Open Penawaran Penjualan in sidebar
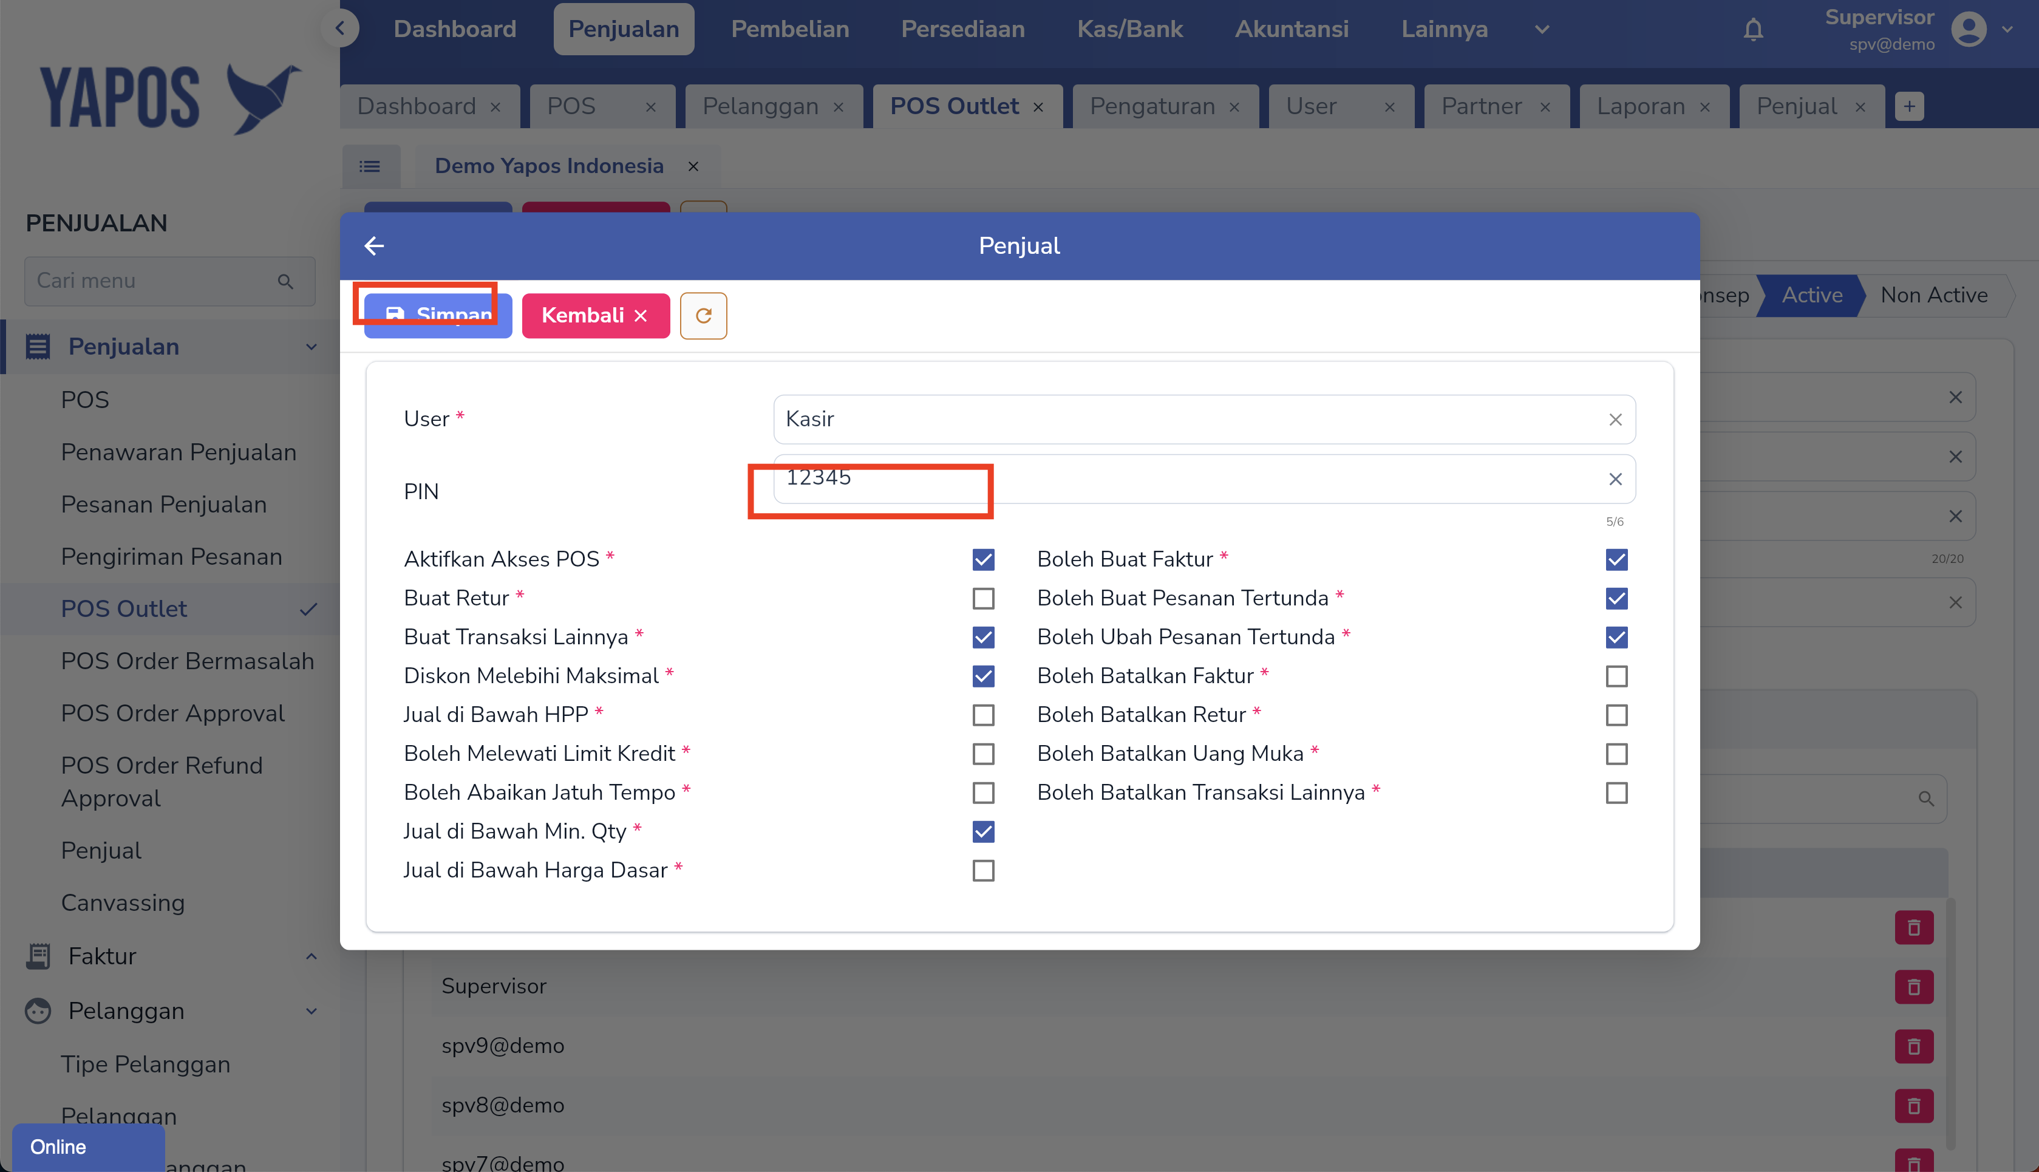This screenshot has height=1172, width=2039. click(x=179, y=452)
